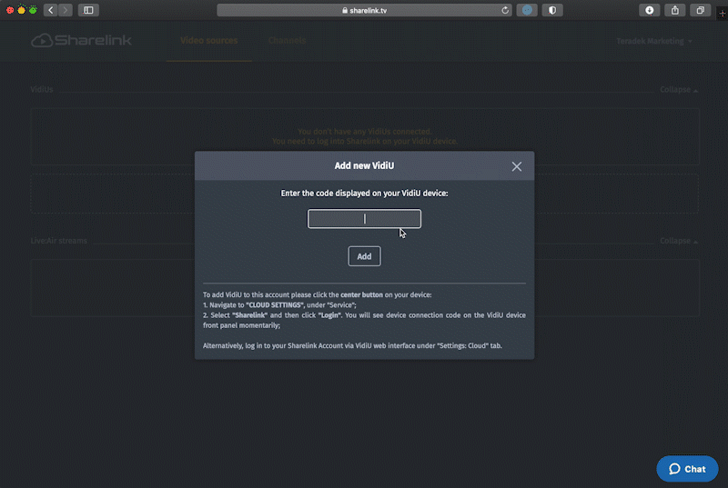This screenshot has width=728, height=488.
Task: Go forward in Safari browser history
Action: pyautogui.click(x=66, y=10)
